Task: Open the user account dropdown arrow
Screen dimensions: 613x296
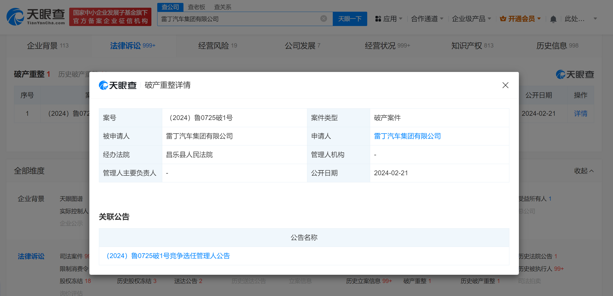Action: pos(595,19)
